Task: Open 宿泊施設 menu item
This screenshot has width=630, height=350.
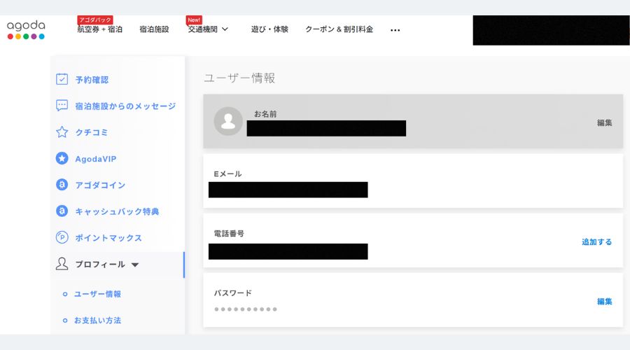Action: [154, 29]
